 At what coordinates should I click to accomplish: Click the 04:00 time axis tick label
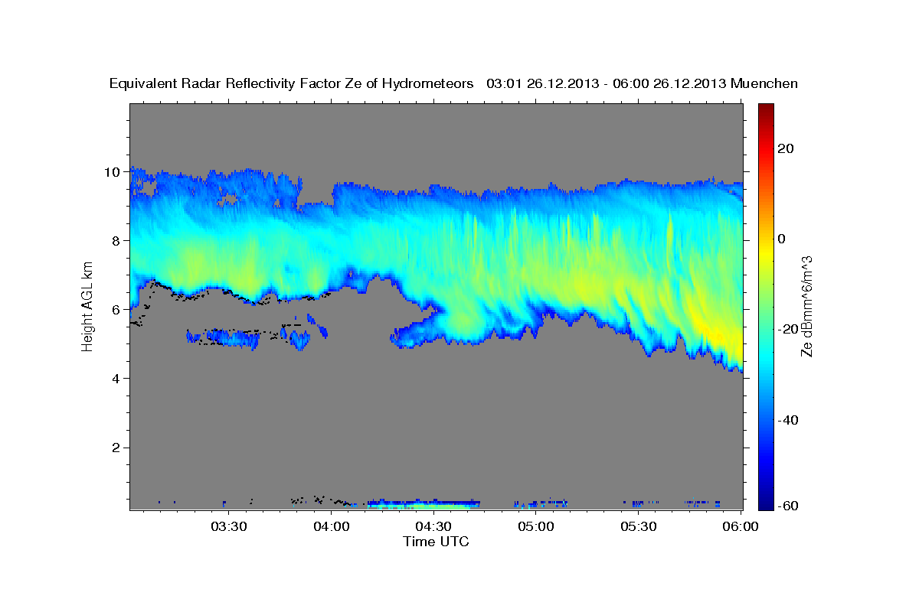pyautogui.click(x=332, y=526)
